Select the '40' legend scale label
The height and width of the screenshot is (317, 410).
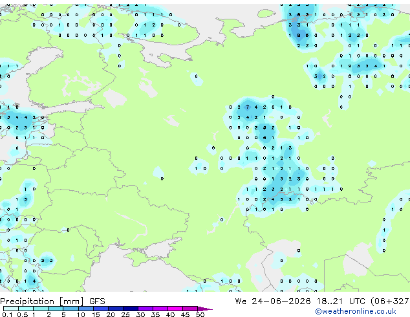tap(170, 314)
